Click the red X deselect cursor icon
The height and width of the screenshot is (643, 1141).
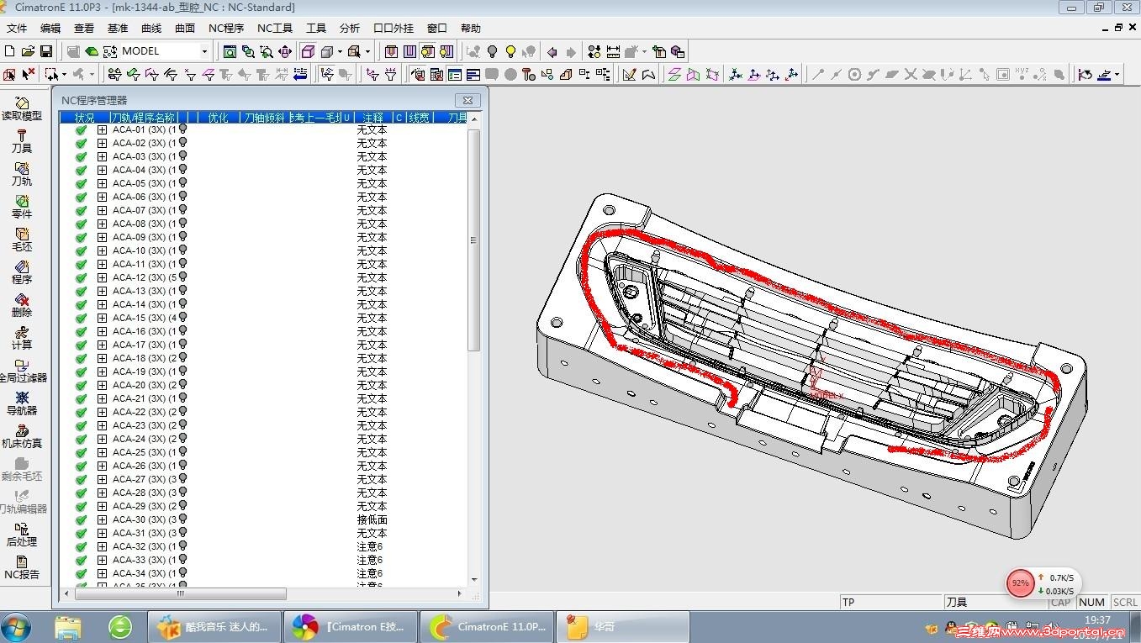coord(29,75)
